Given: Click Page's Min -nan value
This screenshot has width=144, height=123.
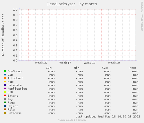Looking at the screenshot, I should (79, 103).
